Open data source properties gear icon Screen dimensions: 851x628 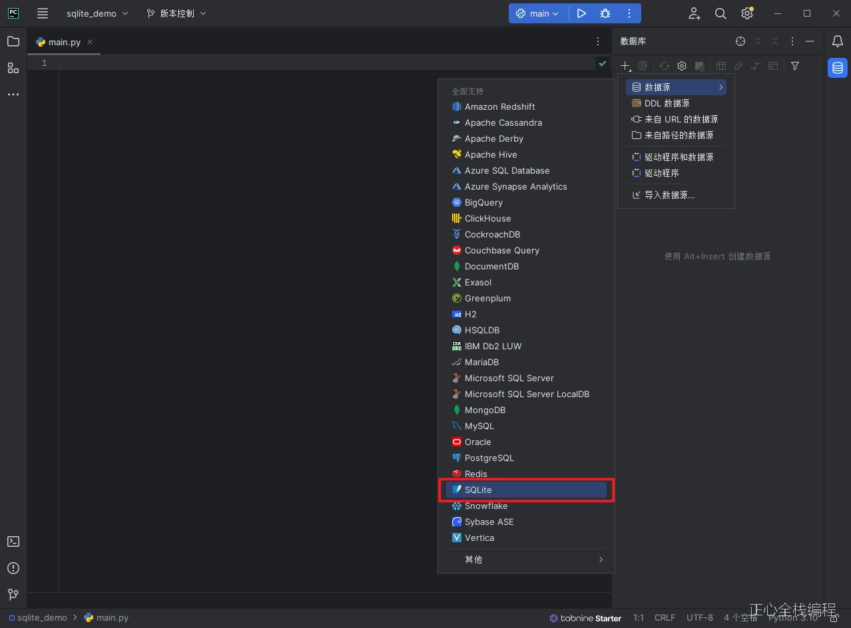pyautogui.click(x=682, y=66)
